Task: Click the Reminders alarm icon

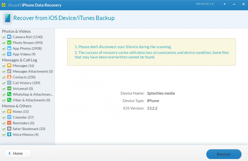Action: [x=9, y=123]
